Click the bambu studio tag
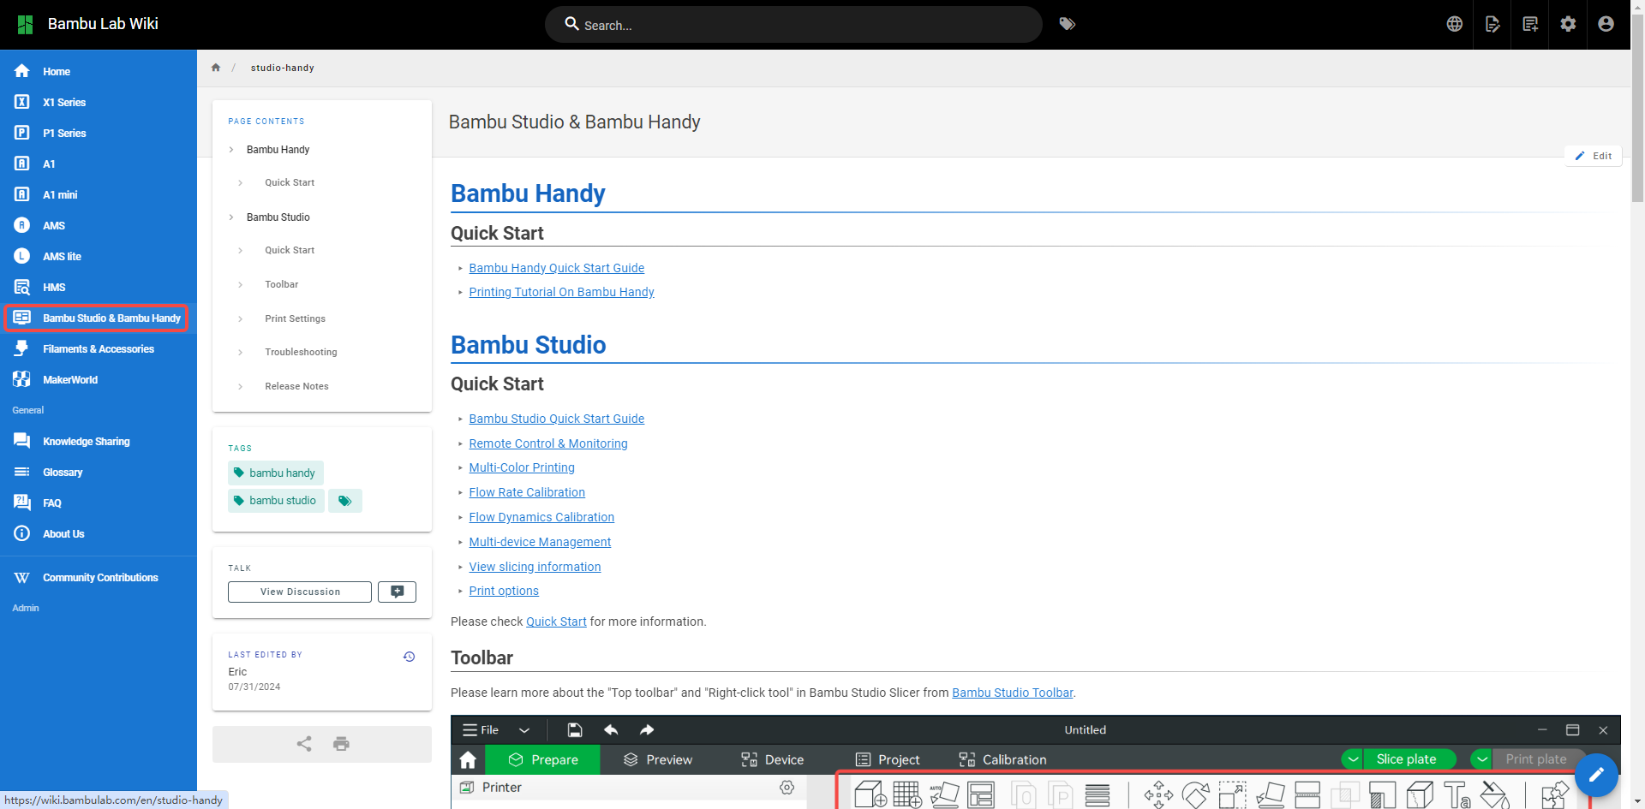This screenshot has width=1645, height=809. 276,500
